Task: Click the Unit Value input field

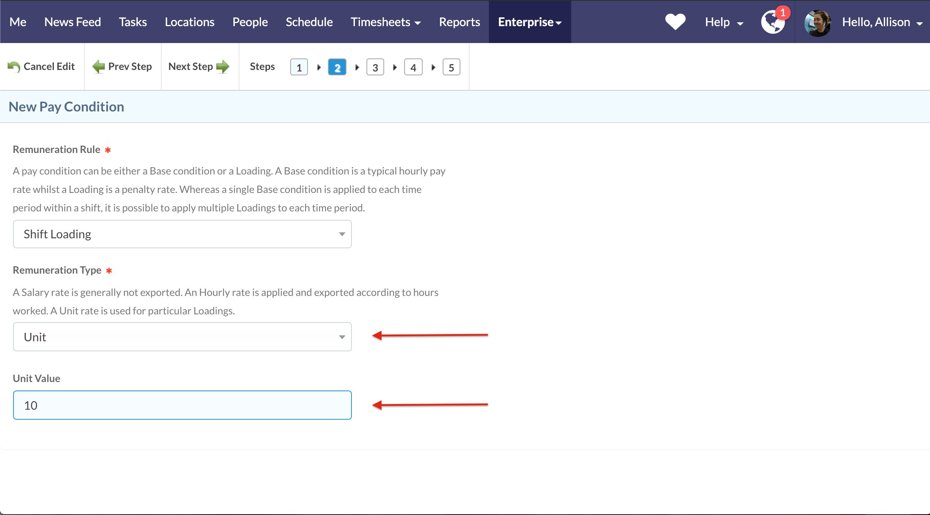Action: (182, 405)
